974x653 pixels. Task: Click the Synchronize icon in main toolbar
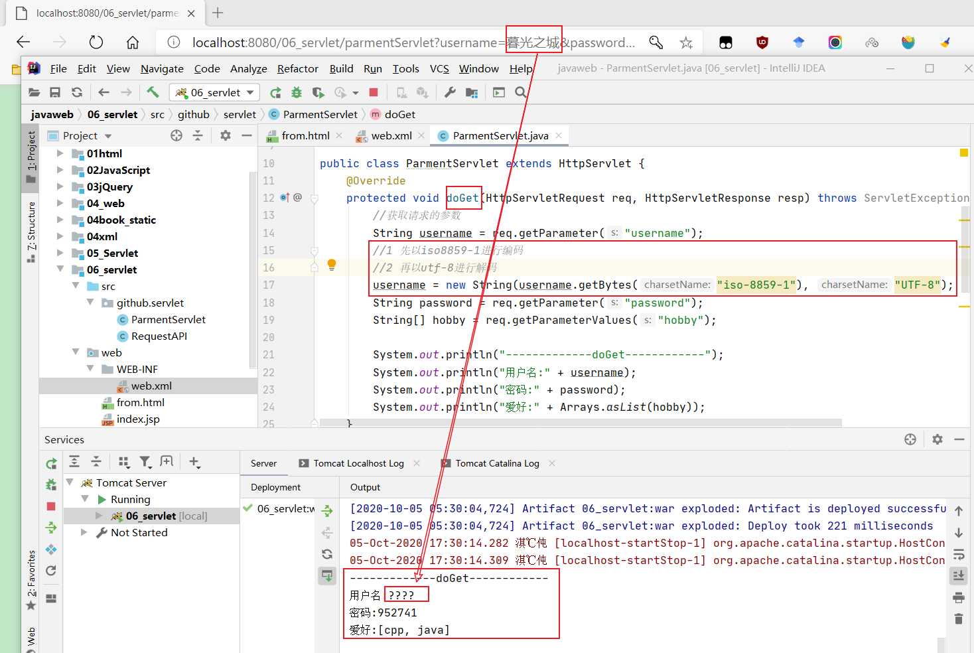pyautogui.click(x=77, y=92)
